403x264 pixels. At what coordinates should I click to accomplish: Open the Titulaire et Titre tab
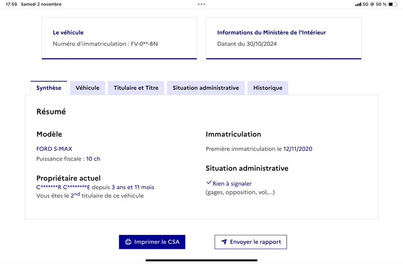tap(136, 87)
